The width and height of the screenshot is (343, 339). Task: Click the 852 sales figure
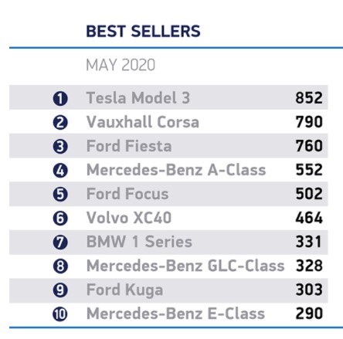pyautogui.click(x=309, y=98)
